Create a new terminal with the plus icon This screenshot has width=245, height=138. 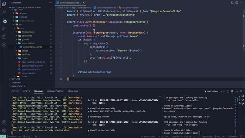tap(221, 91)
